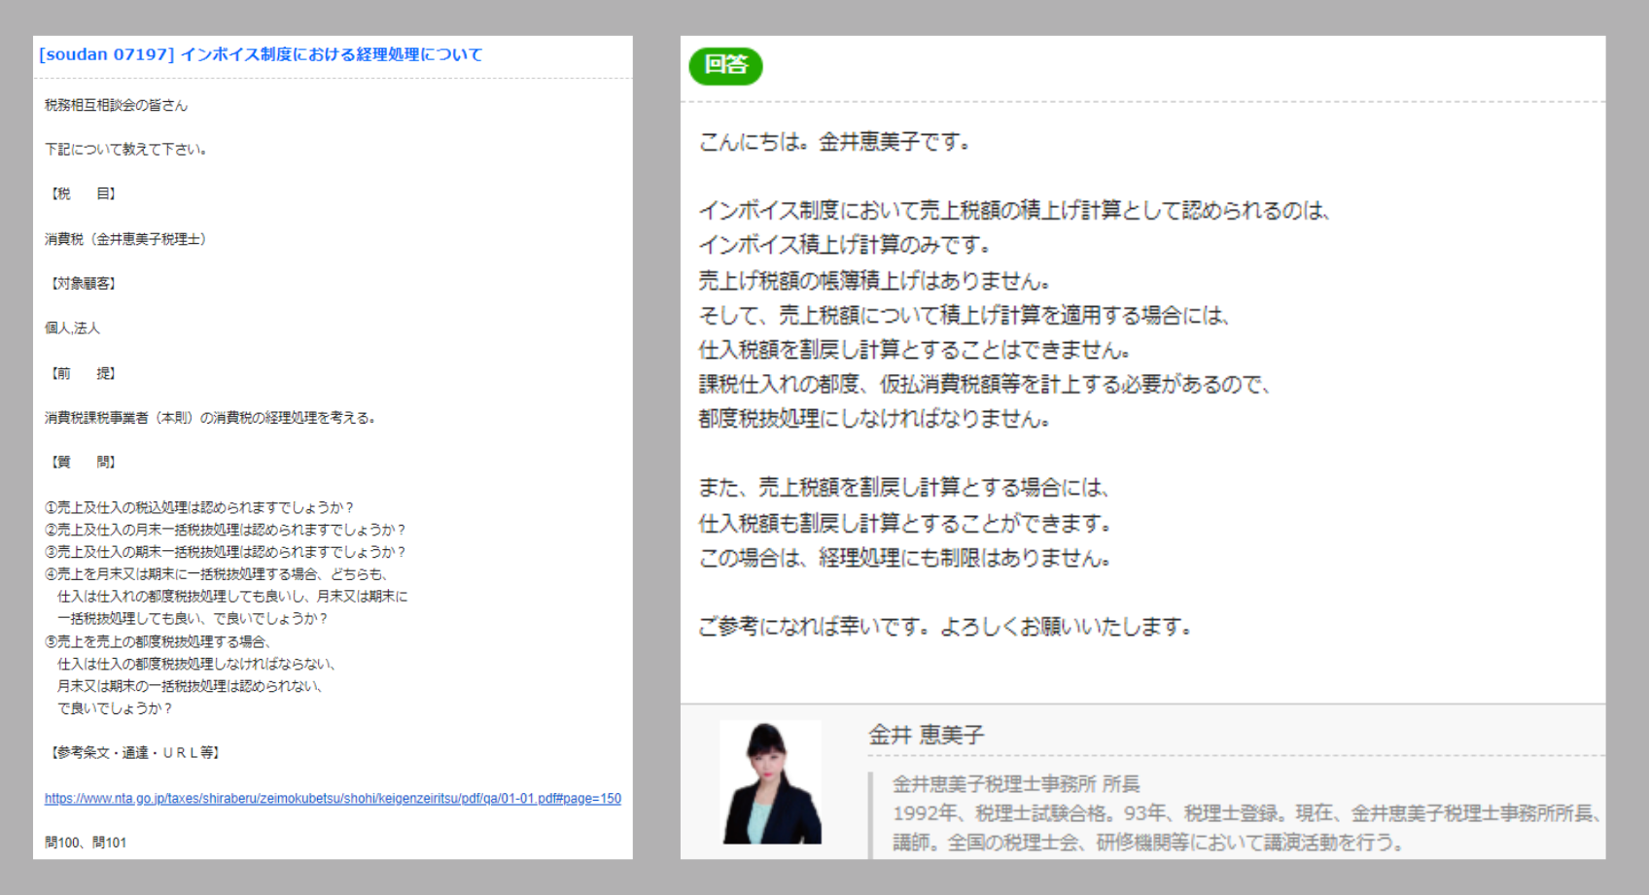Click the 【質　問】 section heading
Screen dimensions: 1649x895
(84, 462)
